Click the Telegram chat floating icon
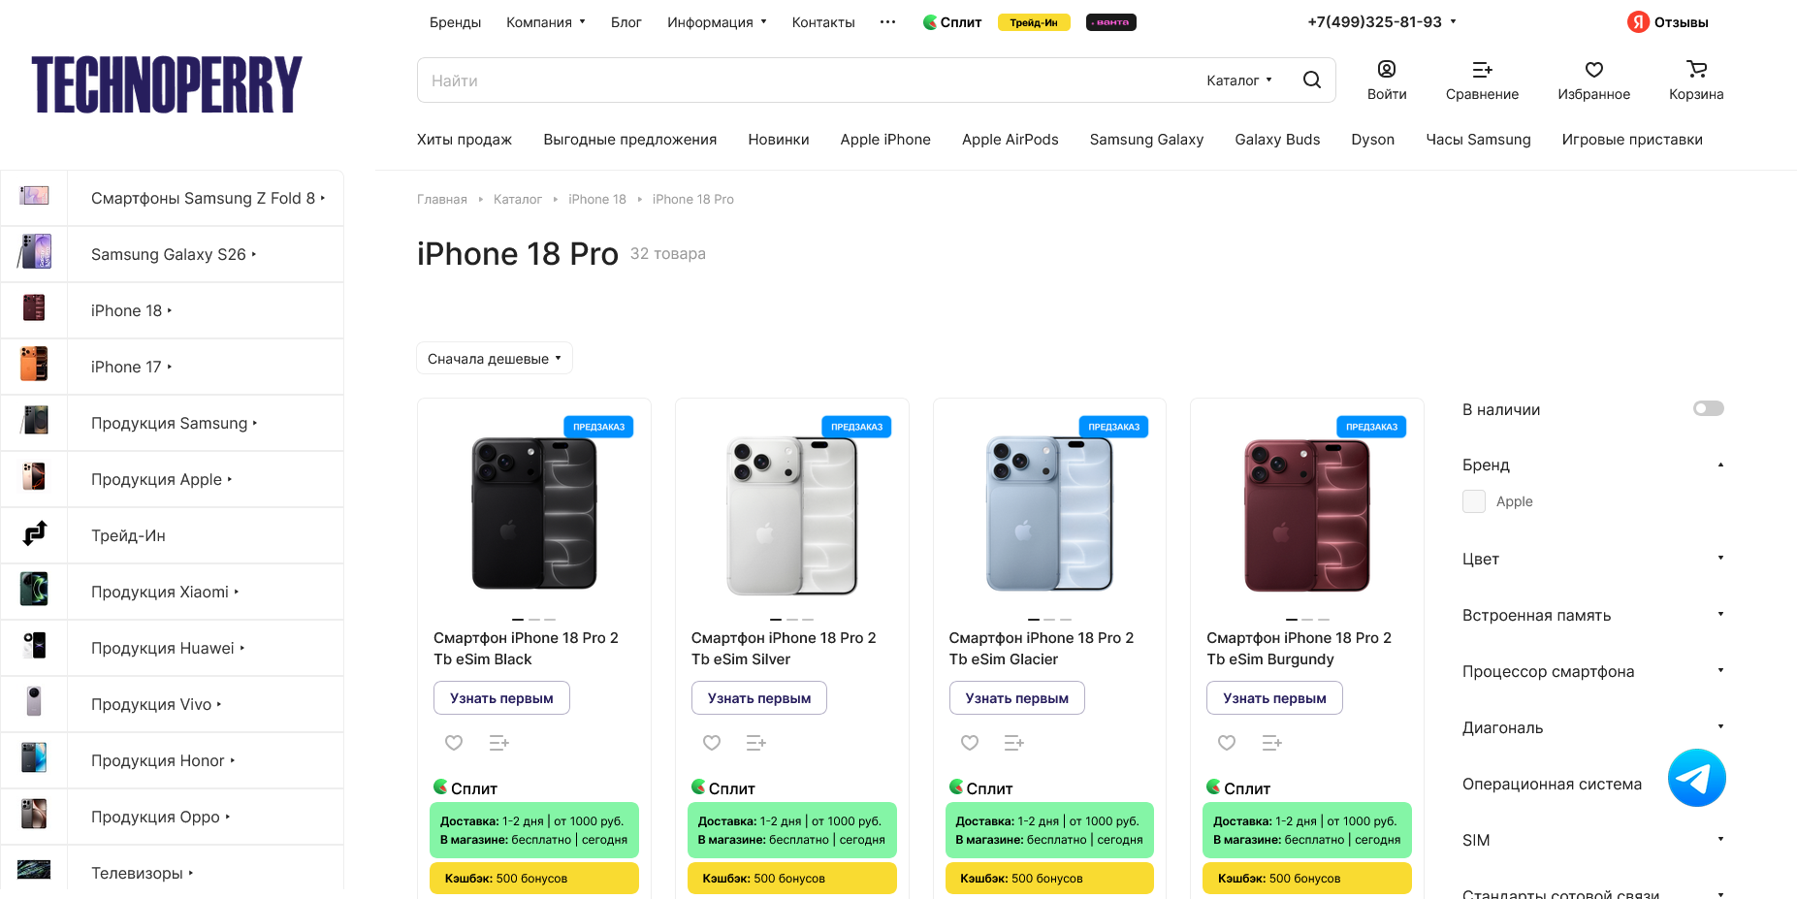The height and width of the screenshot is (899, 1797). click(x=1696, y=778)
